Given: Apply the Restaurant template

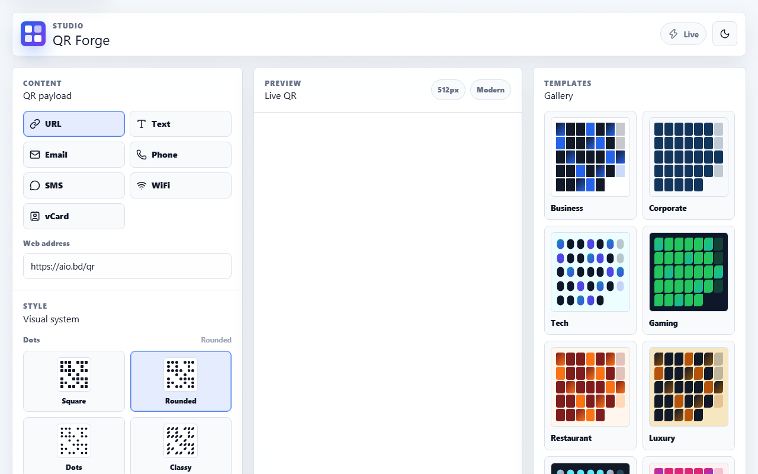Looking at the screenshot, I should [x=590, y=395].
